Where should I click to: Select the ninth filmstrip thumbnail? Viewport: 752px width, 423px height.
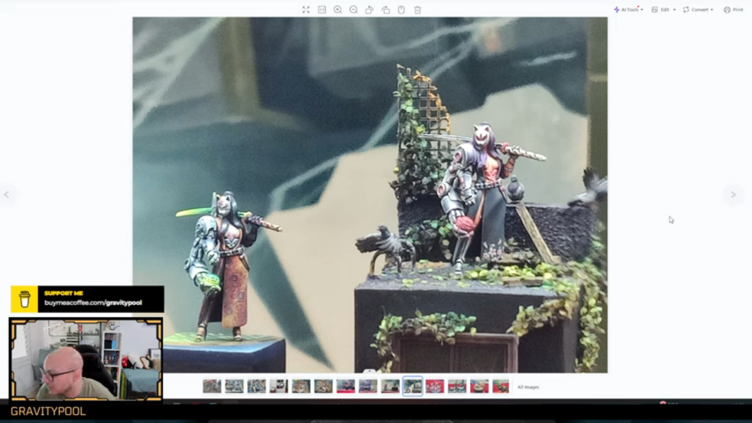pyautogui.click(x=391, y=386)
